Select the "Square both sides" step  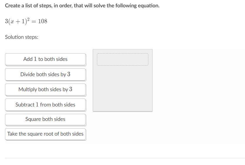[x=45, y=119]
